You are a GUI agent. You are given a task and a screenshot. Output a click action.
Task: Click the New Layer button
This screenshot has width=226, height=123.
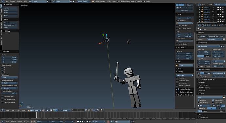click(184, 11)
